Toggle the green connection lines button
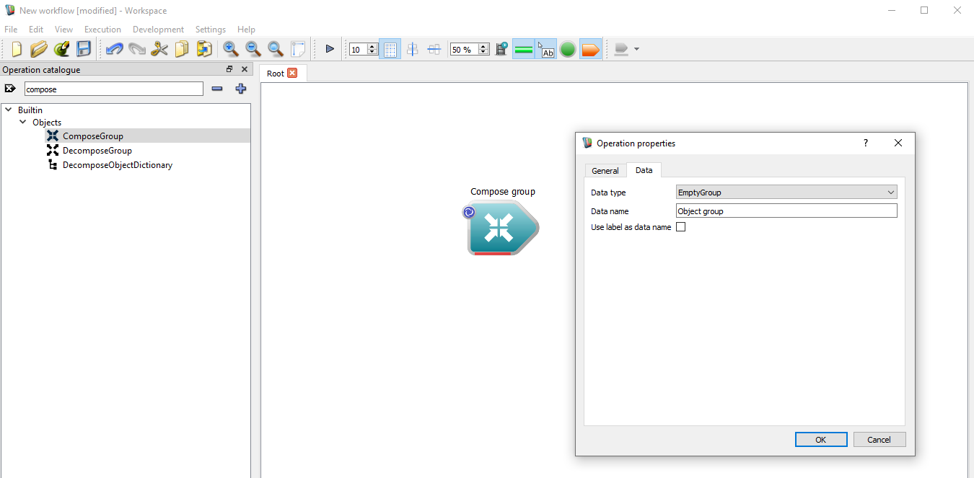974x478 pixels. [524, 49]
